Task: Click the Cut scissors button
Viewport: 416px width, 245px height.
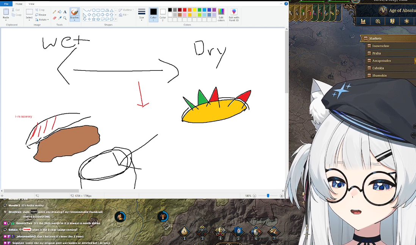Action: point(16,10)
